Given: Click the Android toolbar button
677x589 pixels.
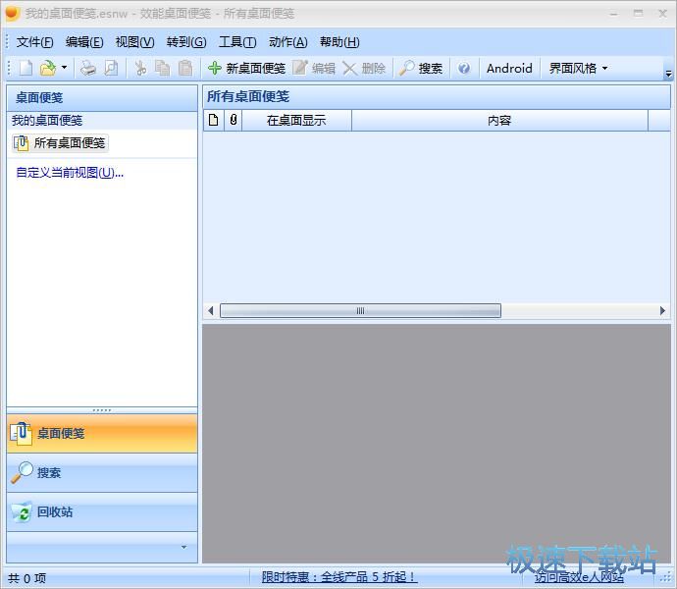Looking at the screenshot, I should coord(509,68).
